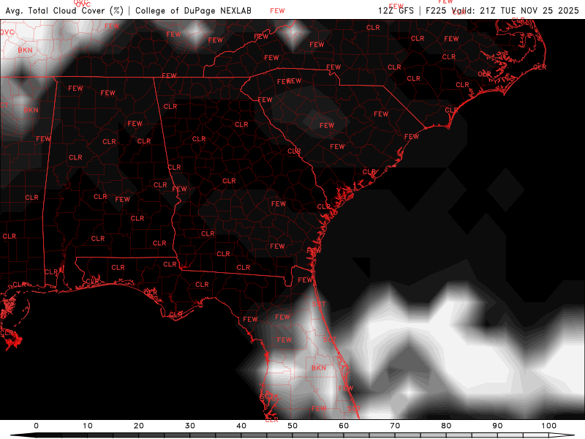Click the colorbar label "90"
Image resolution: width=585 pixels, height=439 pixels.
coord(498,426)
